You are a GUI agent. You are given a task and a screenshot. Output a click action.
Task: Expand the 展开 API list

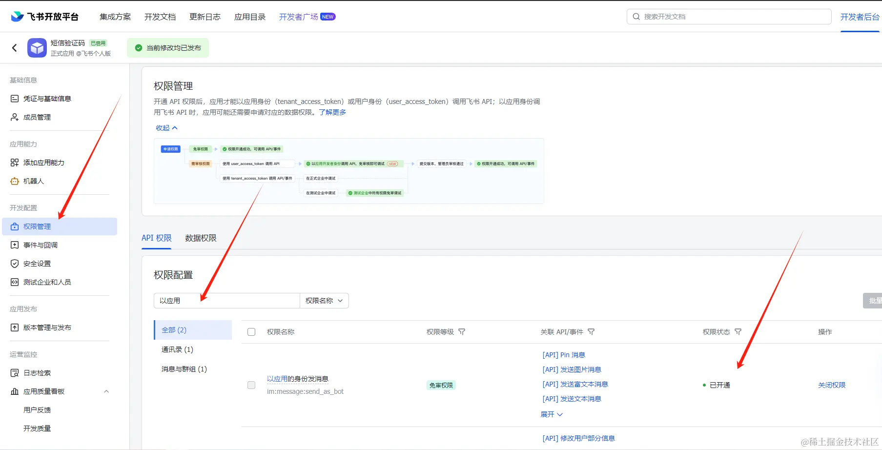[x=552, y=414]
